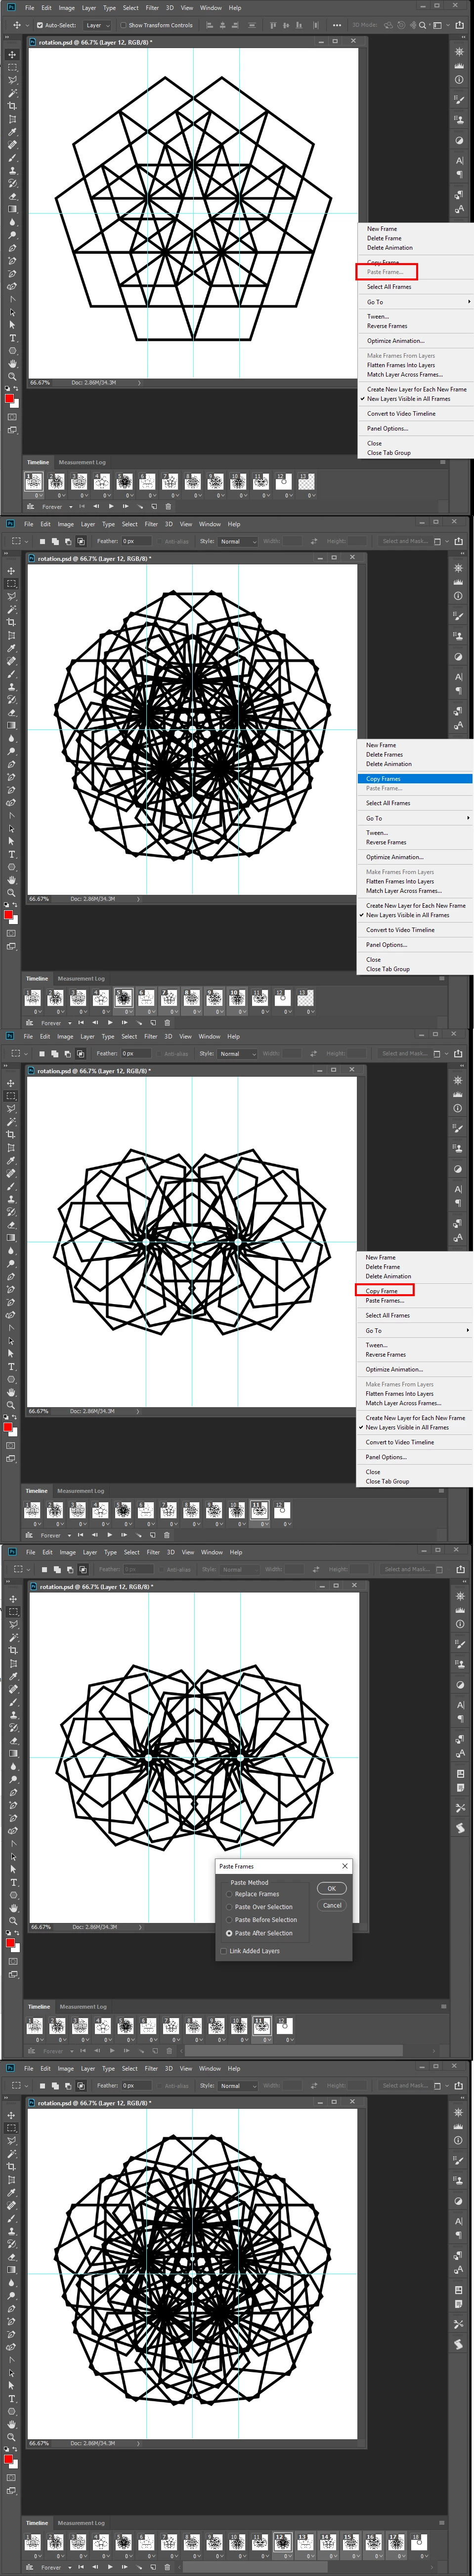The width and height of the screenshot is (474, 2576).
Task: Select the Move tool in the Auto-Select window's toolbar
Action: [x=12, y=54]
